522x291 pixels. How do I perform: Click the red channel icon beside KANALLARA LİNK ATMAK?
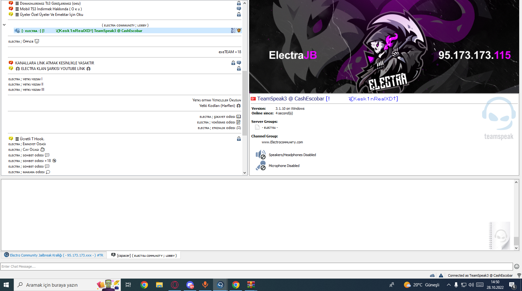click(x=11, y=63)
